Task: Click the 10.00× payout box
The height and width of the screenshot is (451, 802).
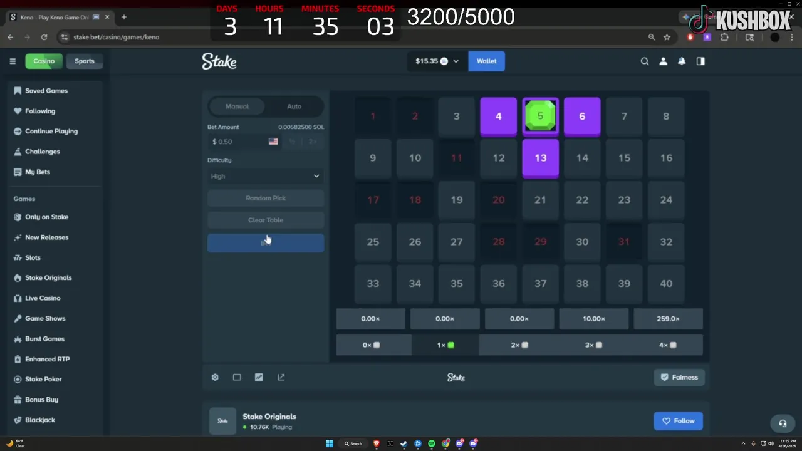Action: click(593, 319)
